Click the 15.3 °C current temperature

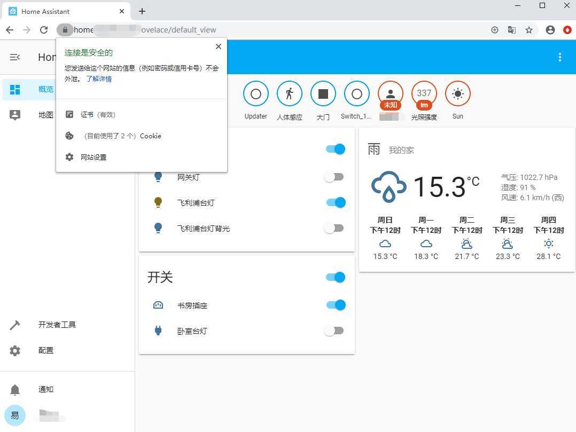click(x=446, y=187)
